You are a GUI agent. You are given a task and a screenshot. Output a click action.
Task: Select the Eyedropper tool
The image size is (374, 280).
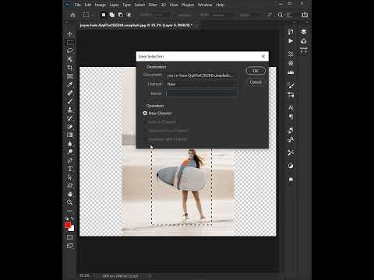coord(70,85)
